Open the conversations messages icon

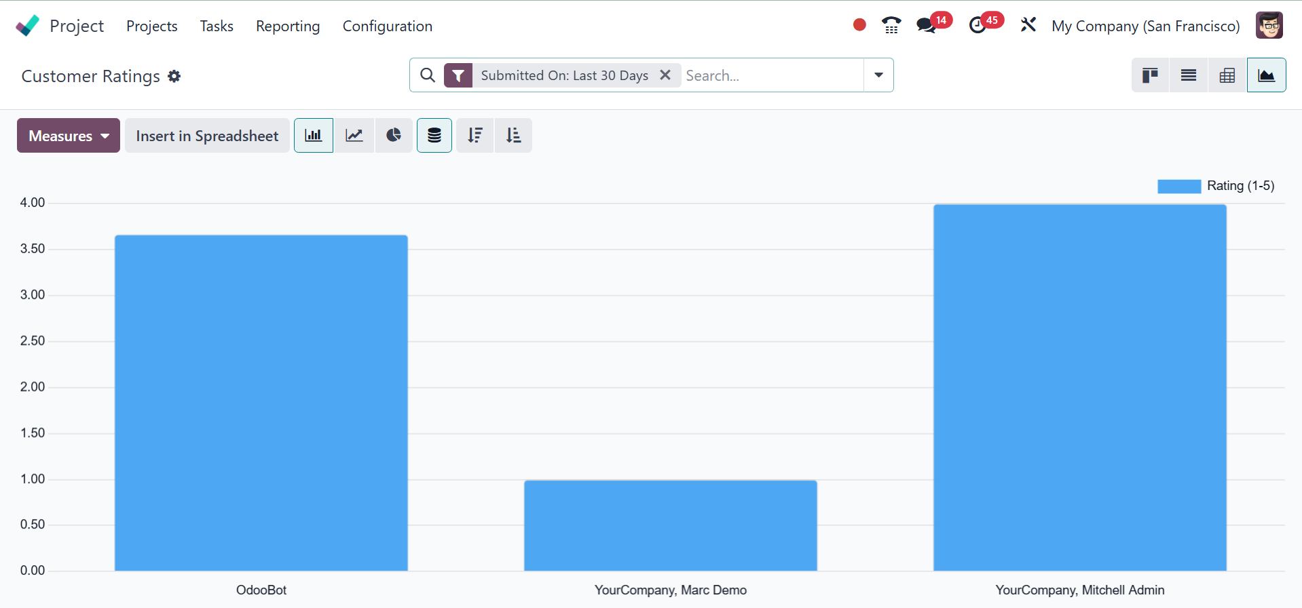[926, 26]
